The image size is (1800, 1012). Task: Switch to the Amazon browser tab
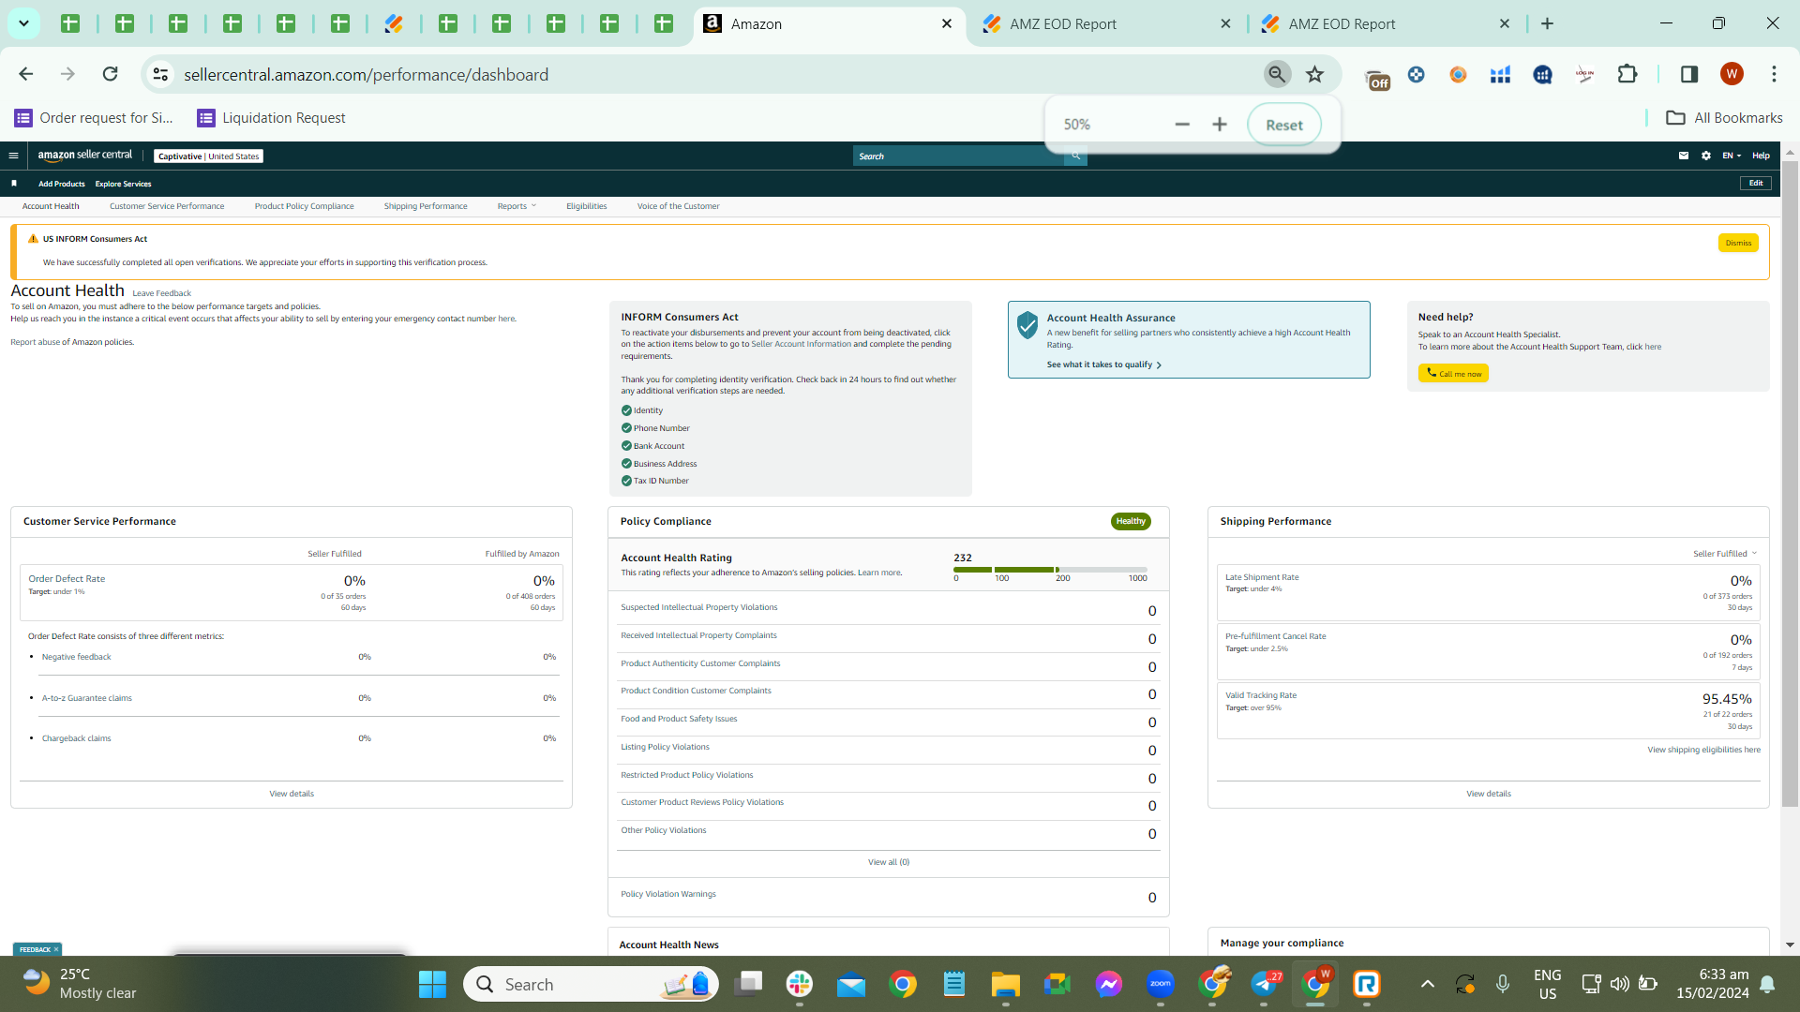828,24
